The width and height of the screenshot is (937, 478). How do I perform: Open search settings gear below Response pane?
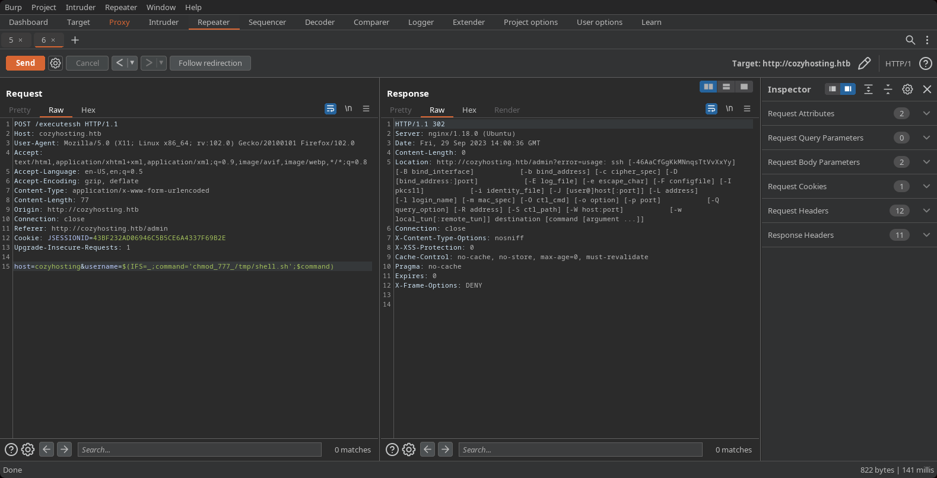pos(409,450)
